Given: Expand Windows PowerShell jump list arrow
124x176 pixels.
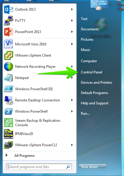Looking at the screenshot, I should point(72,111).
